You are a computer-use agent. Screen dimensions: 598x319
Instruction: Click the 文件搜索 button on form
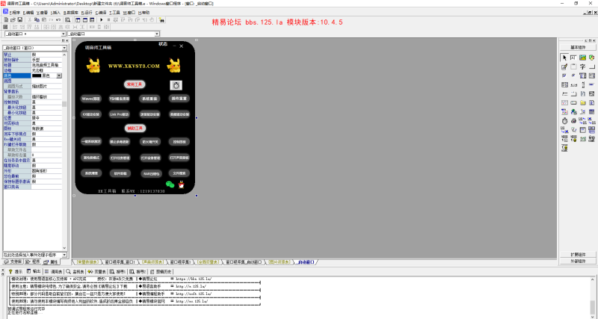click(179, 173)
